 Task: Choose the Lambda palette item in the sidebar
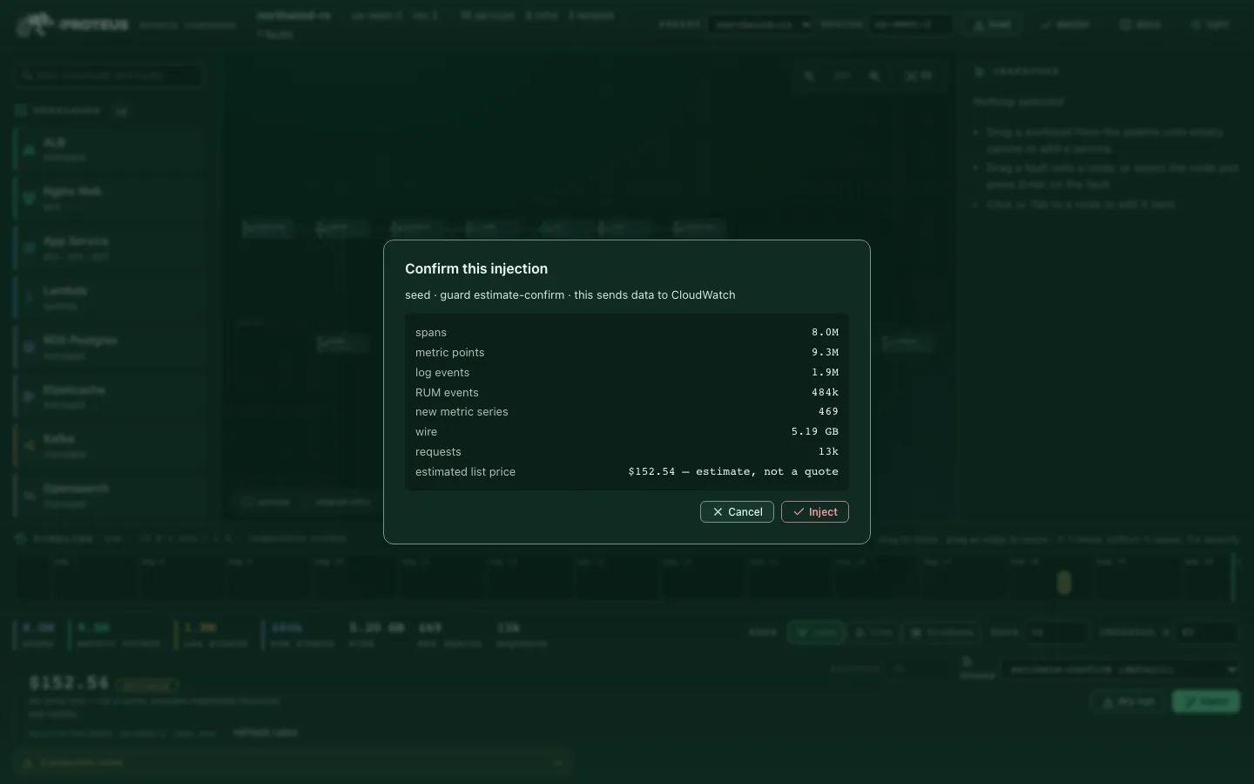pos(109,298)
